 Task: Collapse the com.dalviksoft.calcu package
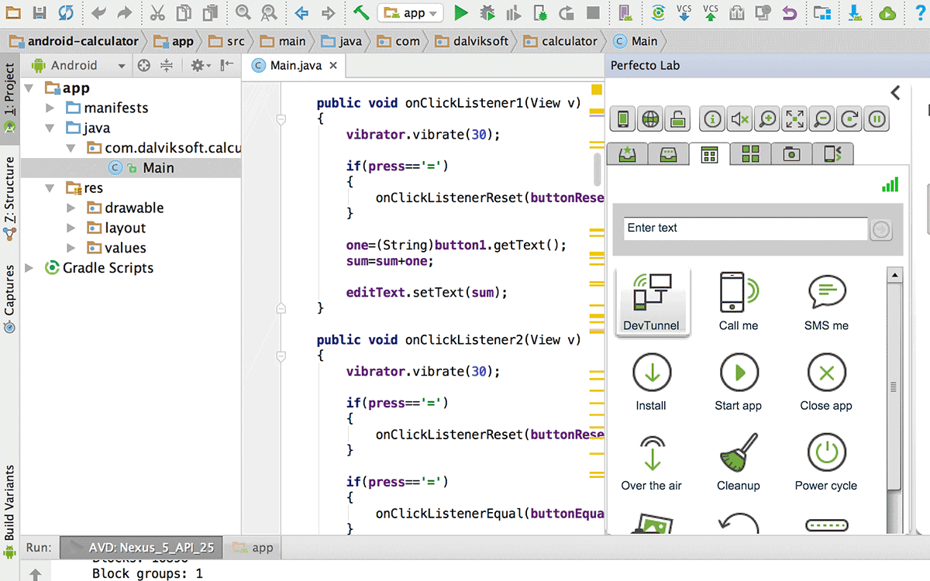tap(71, 148)
